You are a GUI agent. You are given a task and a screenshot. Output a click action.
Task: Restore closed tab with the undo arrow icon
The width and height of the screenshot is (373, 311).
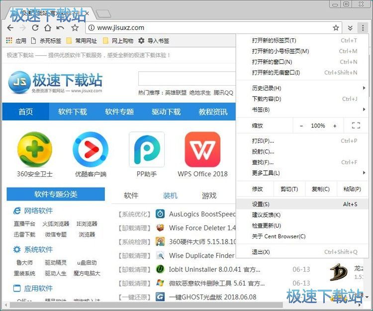[60, 28]
